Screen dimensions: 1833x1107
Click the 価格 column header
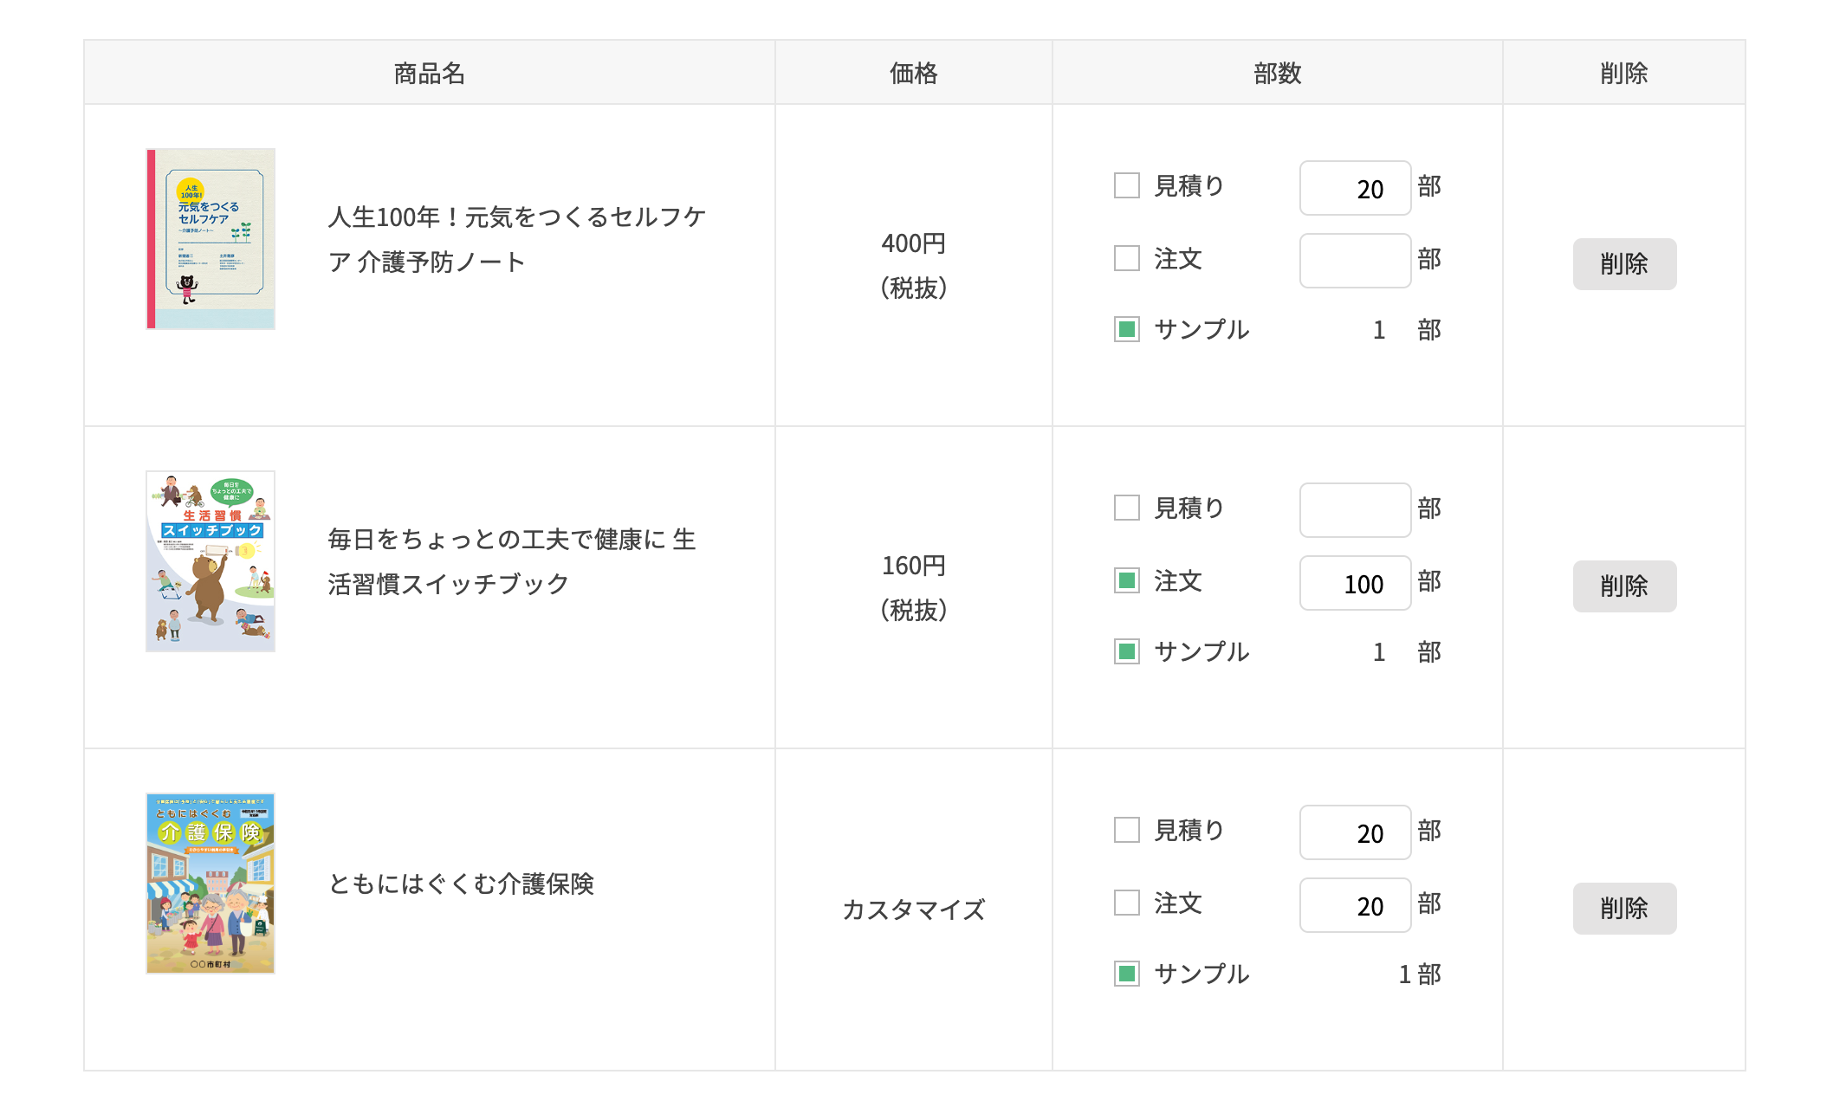click(x=914, y=73)
